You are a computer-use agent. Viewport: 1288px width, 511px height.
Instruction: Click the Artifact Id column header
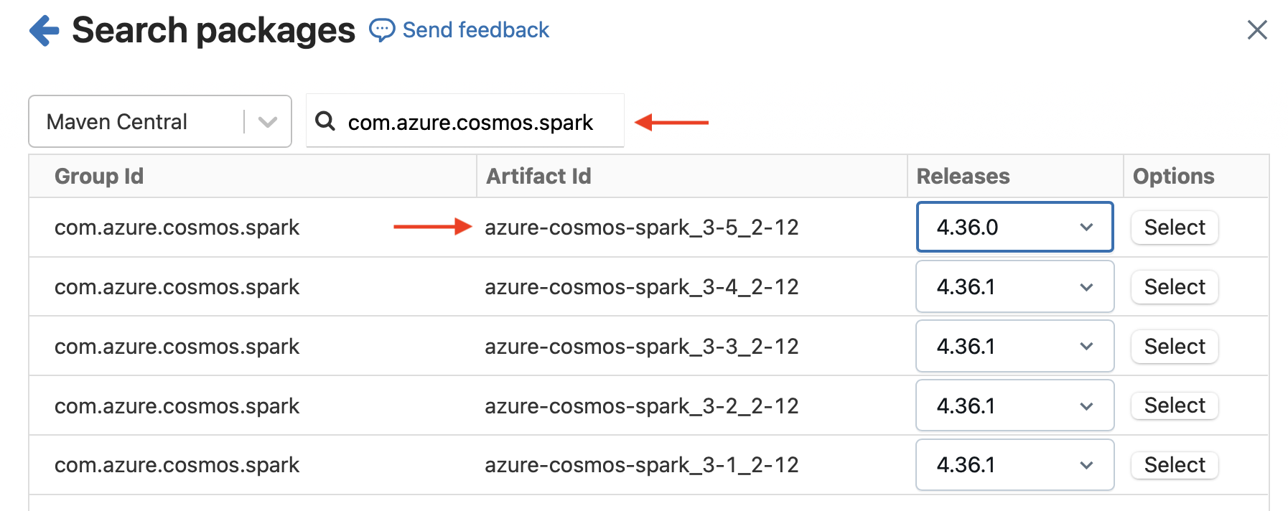point(538,177)
